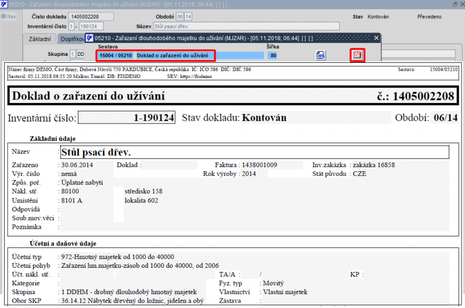Click the Šířka value 80 field
This screenshot has width=465, height=308.
[x=273, y=56]
